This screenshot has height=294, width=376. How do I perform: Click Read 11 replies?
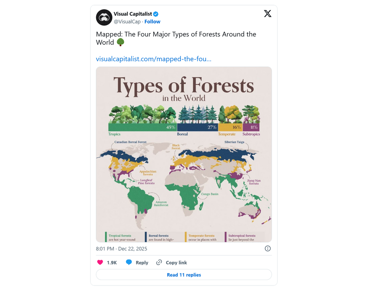[x=184, y=275]
